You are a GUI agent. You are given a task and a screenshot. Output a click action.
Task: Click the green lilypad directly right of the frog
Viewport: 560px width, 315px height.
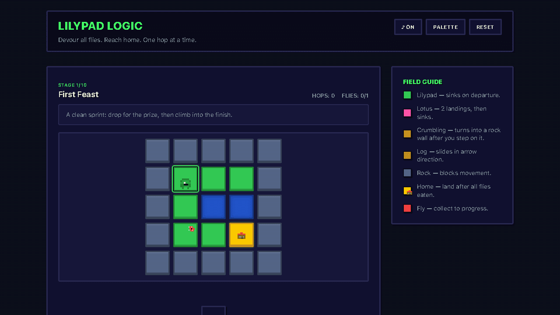click(x=213, y=179)
